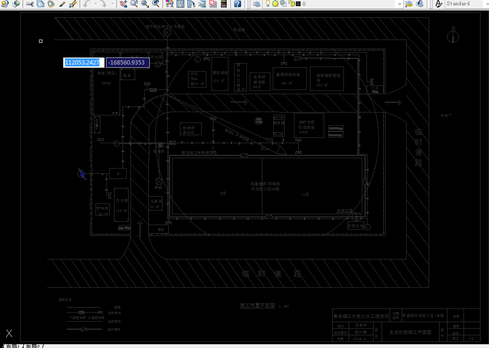Switch to the 布局2 layout tab

(33, 346)
